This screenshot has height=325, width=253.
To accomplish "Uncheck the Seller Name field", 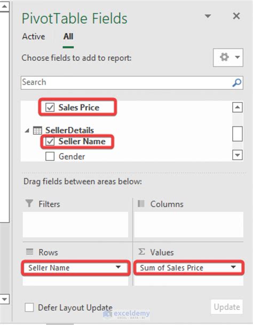I will pyautogui.click(x=50, y=141).
